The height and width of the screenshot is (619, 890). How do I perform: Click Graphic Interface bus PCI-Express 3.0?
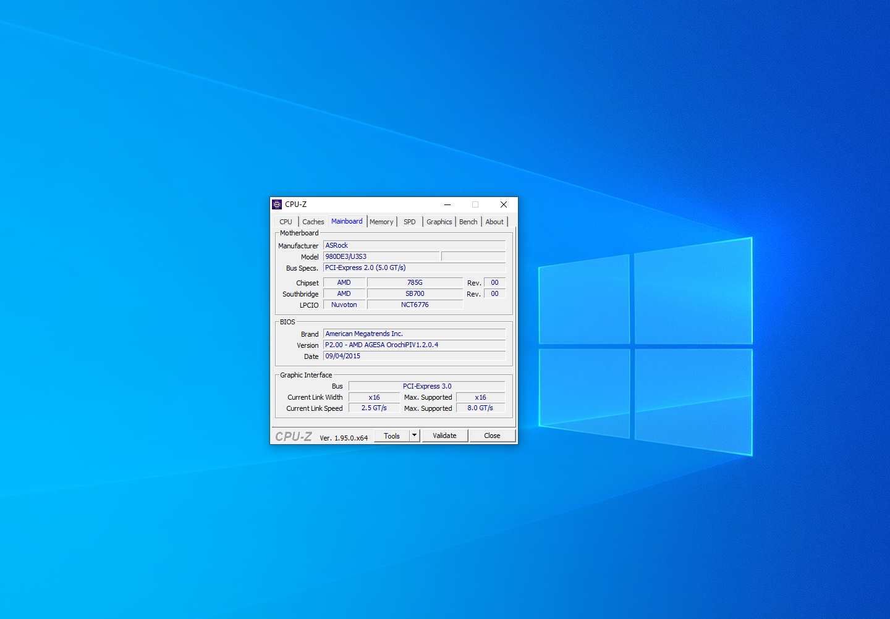click(427, 386)
